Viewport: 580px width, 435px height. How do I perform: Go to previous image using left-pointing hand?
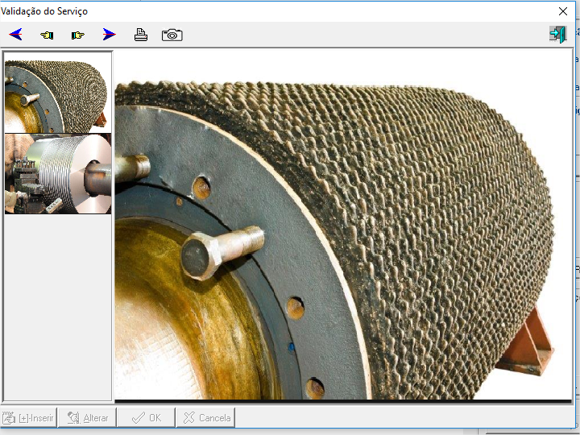[x=47, y=35]
